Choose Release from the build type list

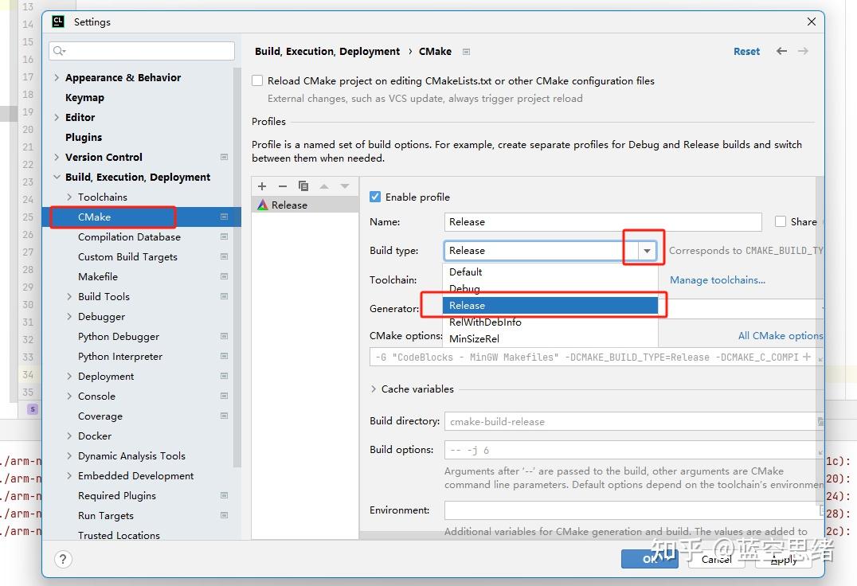550,305
